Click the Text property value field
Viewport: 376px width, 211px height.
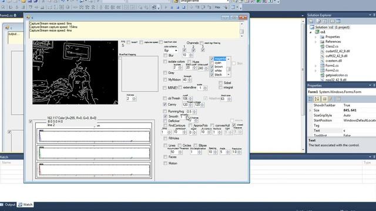click(359, 130)
